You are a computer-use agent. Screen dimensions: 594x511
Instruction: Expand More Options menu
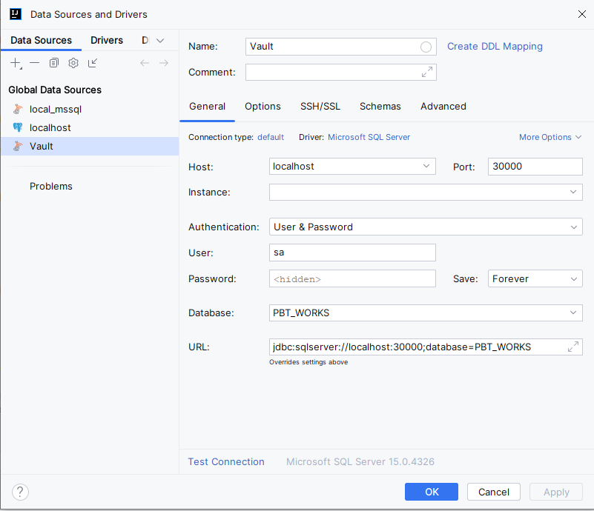coord(550,137)
